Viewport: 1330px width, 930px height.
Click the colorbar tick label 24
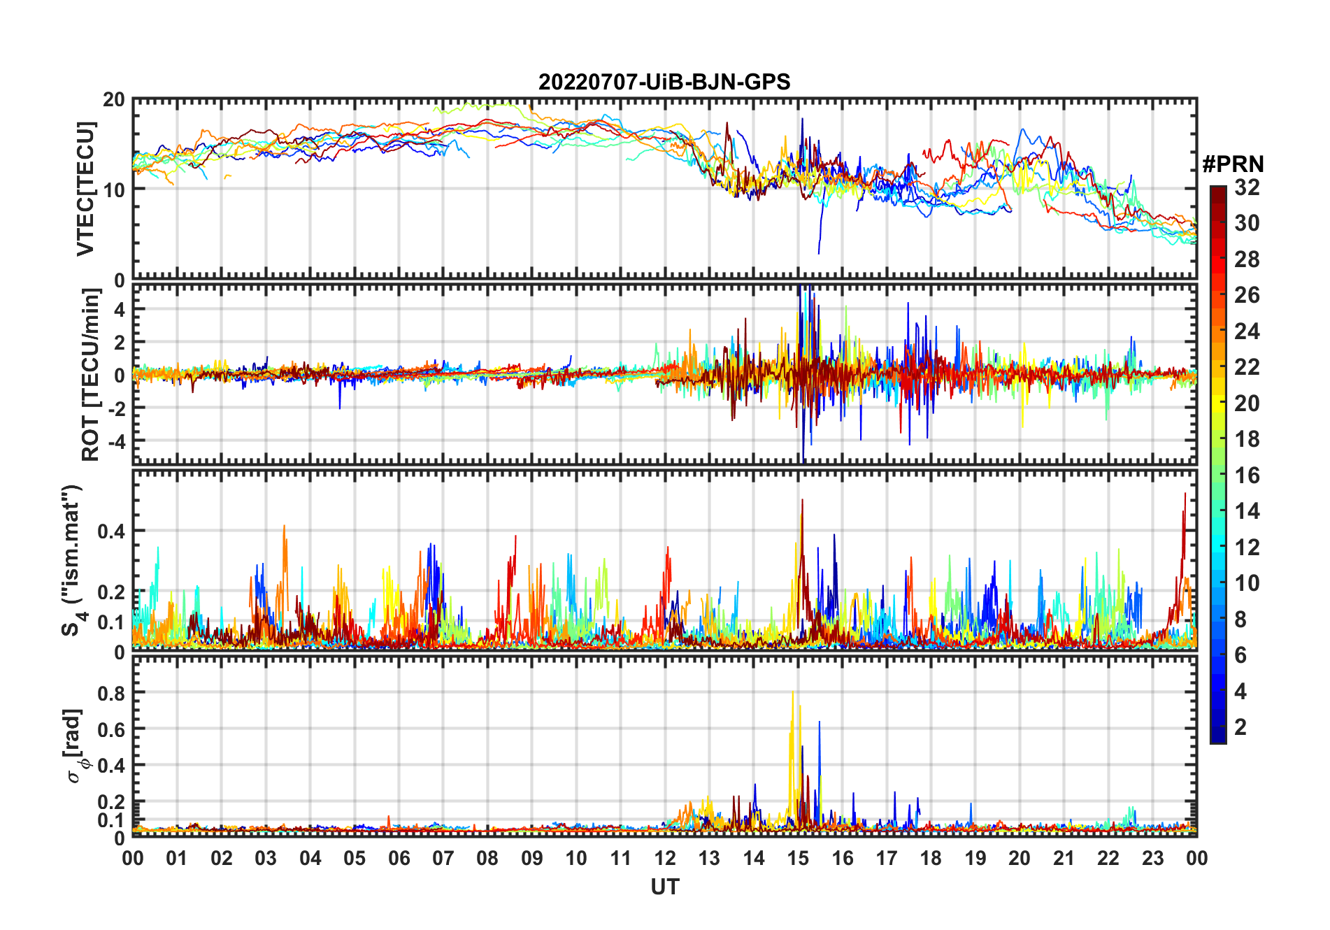[1247, 331]
